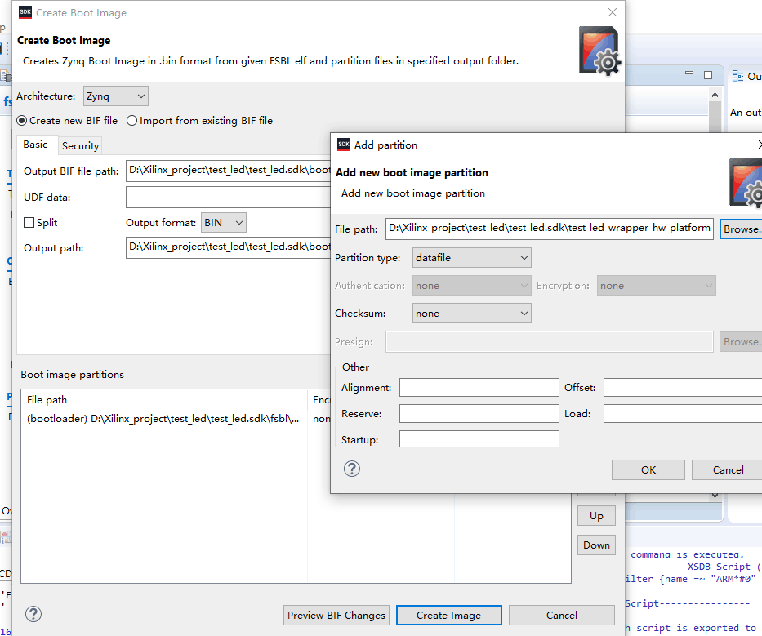
Task: Open the Partition type datafile dropdown
Action: 472,257
